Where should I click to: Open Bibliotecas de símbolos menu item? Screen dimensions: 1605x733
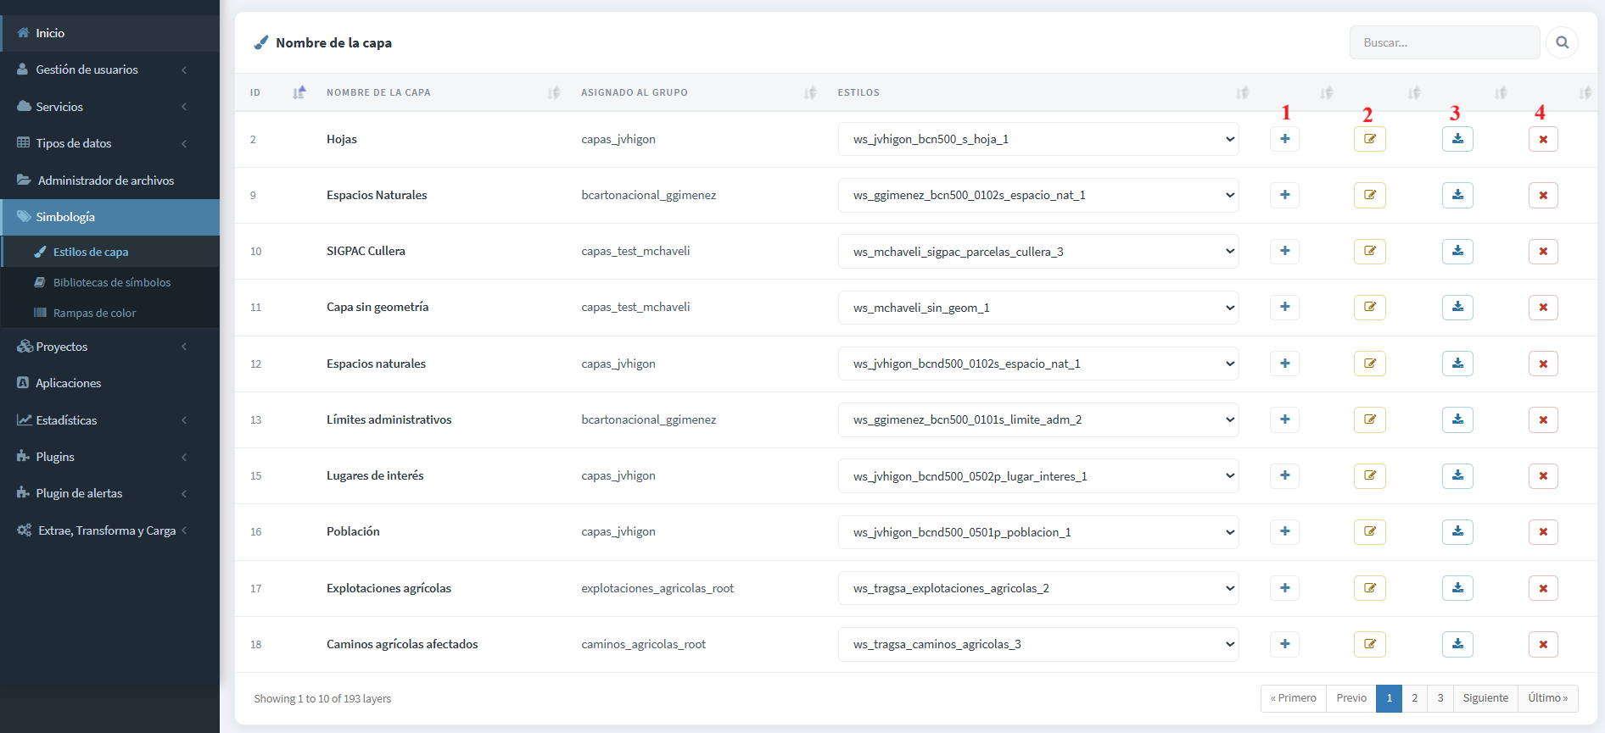111,282
